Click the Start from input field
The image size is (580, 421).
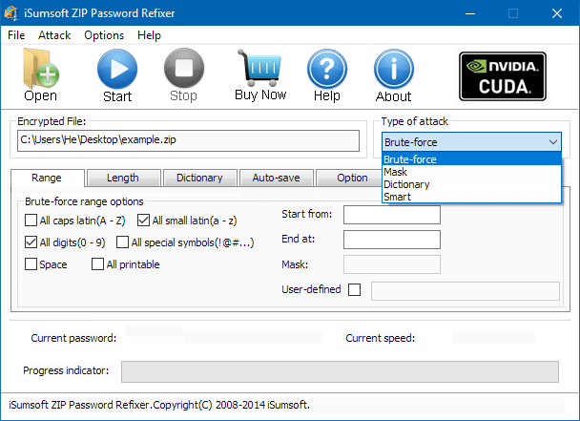click(x=392, y=215)
